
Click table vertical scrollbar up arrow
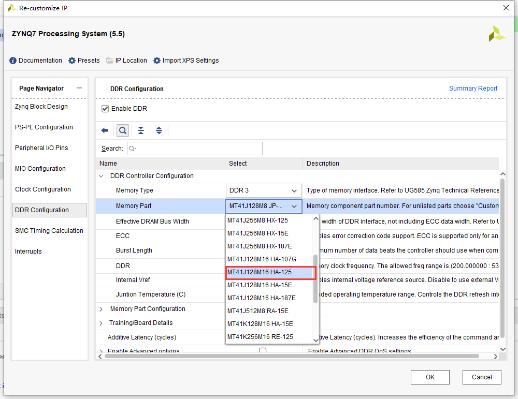(x=503, y=174)
